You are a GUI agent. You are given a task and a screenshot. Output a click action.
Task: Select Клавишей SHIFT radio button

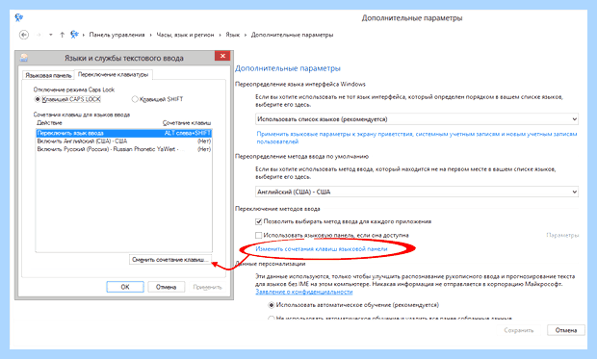pos(135,99)
